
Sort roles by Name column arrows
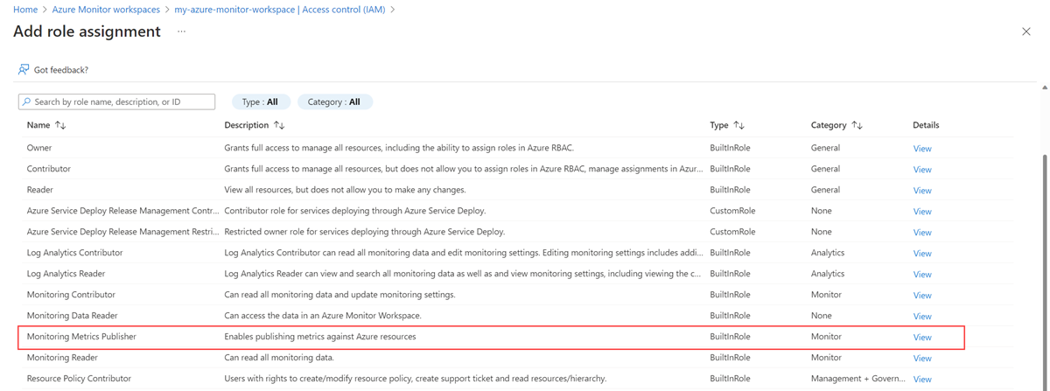[60, 125]
